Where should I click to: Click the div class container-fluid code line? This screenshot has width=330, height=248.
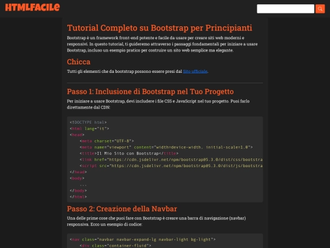[x=116, y=246]
